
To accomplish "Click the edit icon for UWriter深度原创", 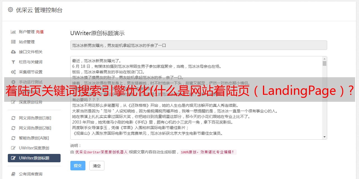I will coord(13,148).
